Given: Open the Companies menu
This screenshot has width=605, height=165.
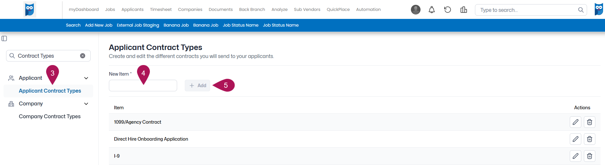Looking at the screenshot, I should pos(190,10).
